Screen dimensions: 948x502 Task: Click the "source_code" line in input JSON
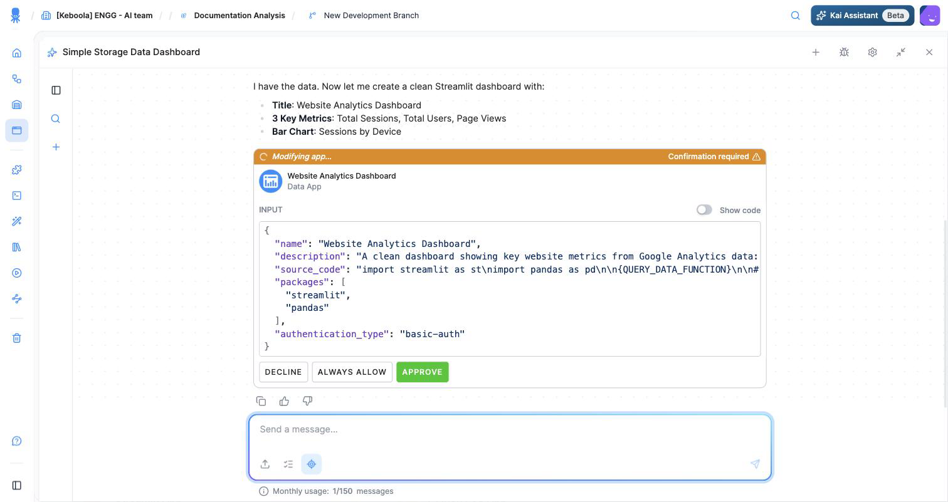click(x=517, y=269)
